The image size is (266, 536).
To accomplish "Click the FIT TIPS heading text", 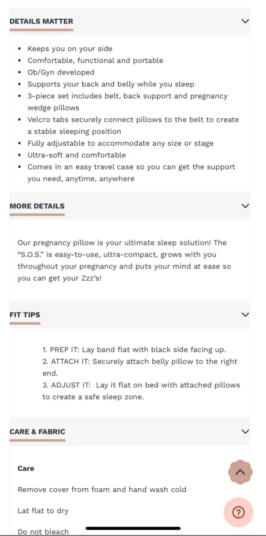I will click(25, 315).
